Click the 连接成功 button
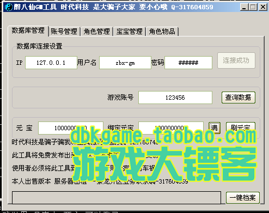This screenshot has height=213, width=269. [x=236, y=60]
